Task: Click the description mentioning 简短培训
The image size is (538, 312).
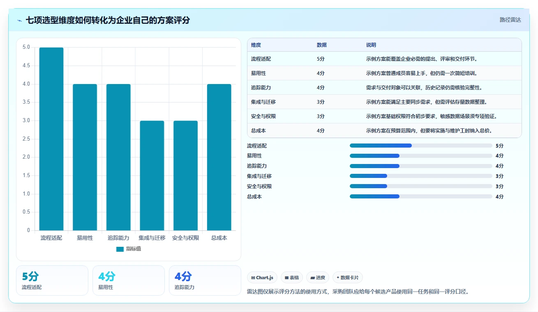Action: 422,73
